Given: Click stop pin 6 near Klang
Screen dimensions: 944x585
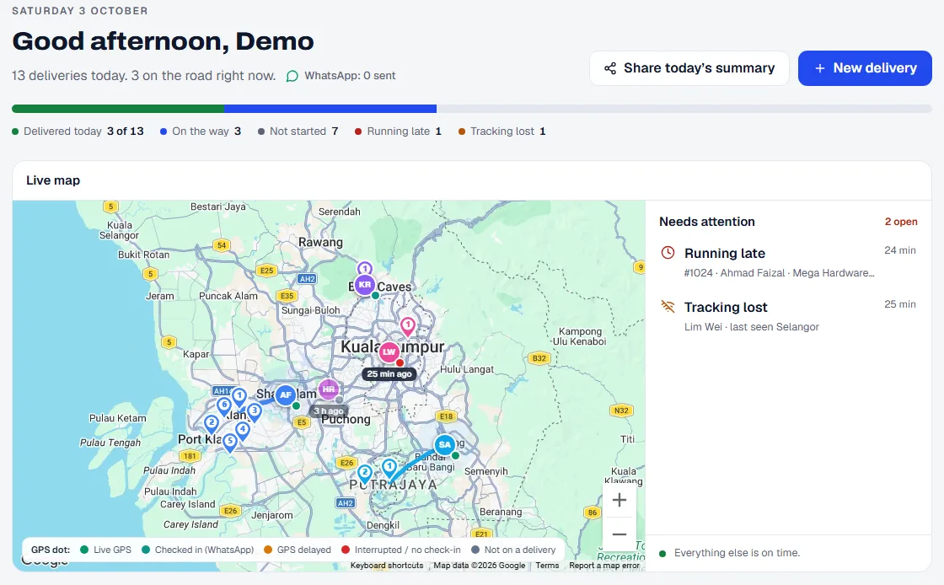Looking at the screenshot, I should 224,406.
